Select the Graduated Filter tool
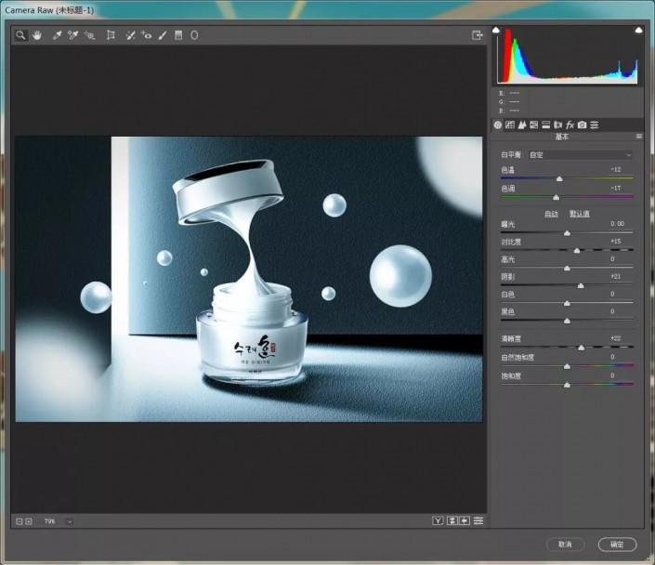 click(x=178, y=35)
